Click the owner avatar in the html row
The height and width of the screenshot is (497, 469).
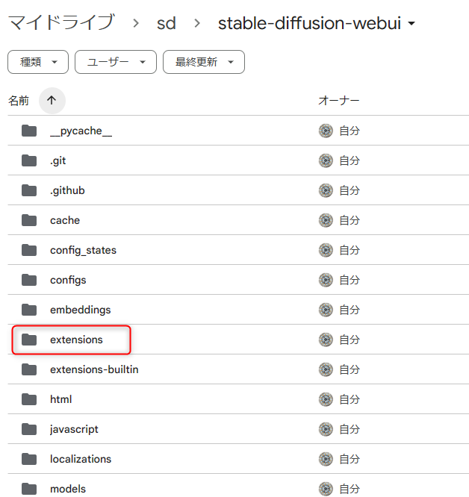[x=326, y=399]
